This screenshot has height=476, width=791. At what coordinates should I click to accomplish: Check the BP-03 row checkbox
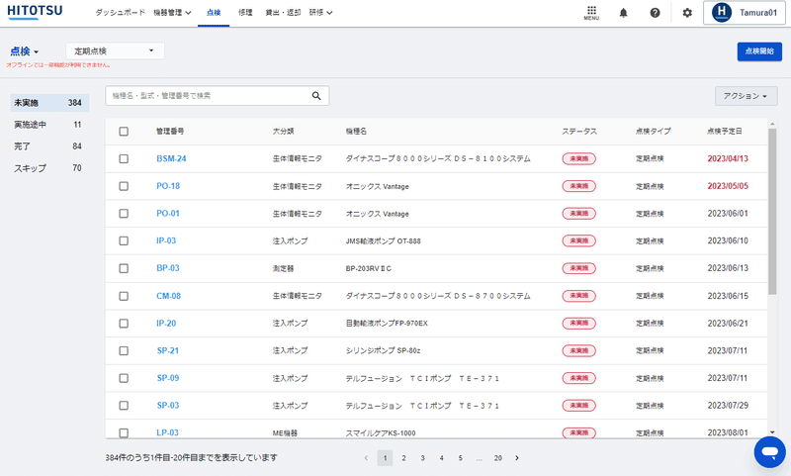click(x=124, y=268)
